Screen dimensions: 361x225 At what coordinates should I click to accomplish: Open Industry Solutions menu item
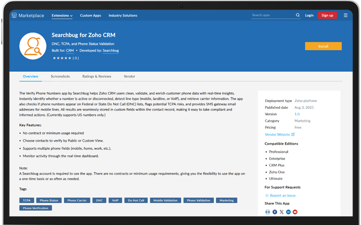(x=123, y=16)
